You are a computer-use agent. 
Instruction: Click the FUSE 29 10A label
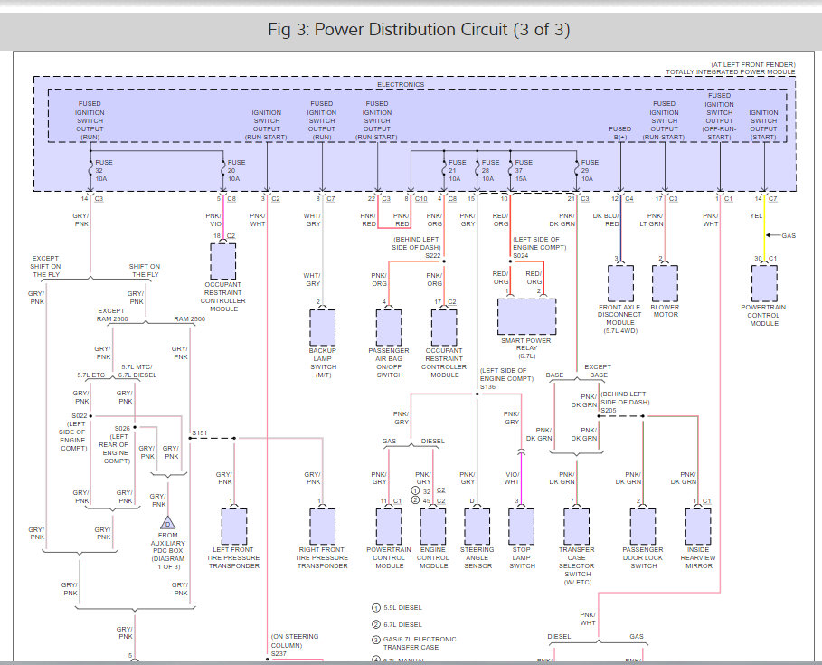coord(590,170)
